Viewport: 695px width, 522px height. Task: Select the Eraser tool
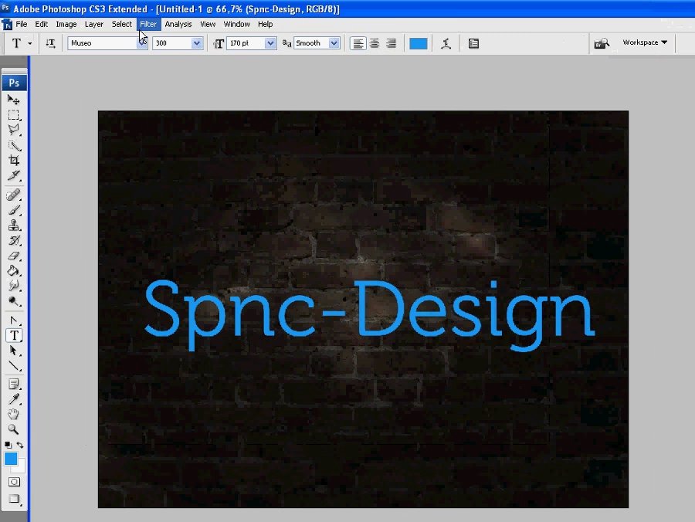point(14,256)
